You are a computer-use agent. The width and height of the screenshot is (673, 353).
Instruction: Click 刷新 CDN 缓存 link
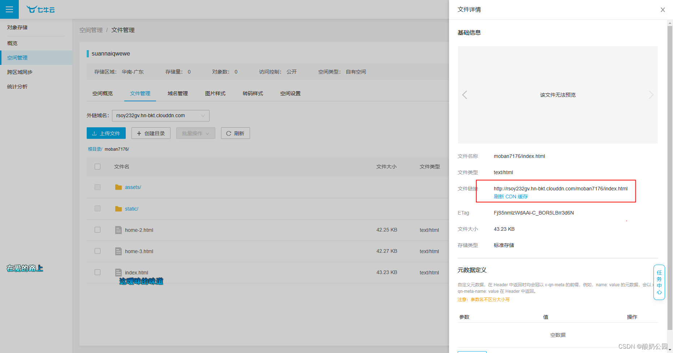coord(511,197)
